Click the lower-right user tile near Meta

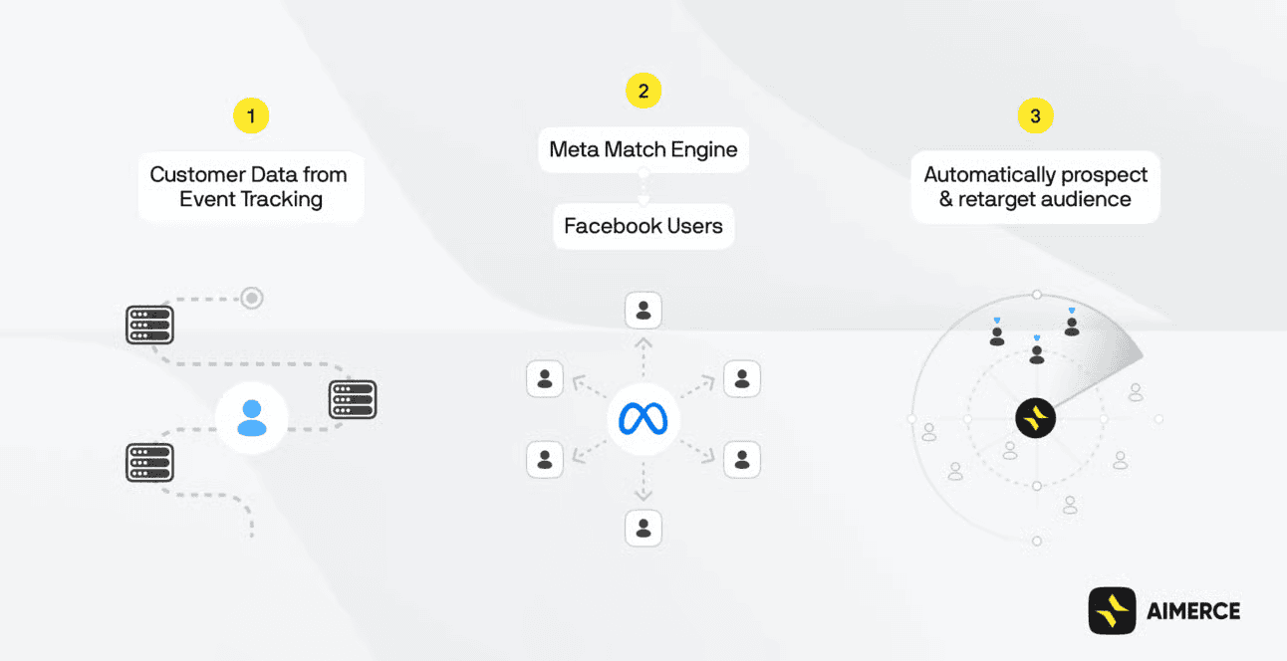(742, 459)
